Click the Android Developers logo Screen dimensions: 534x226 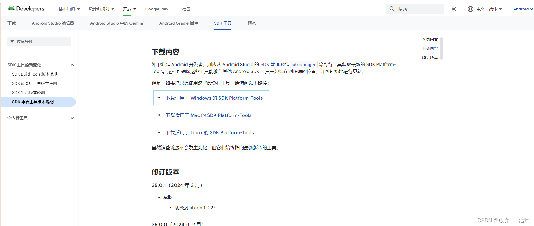(x=26, y=9)
